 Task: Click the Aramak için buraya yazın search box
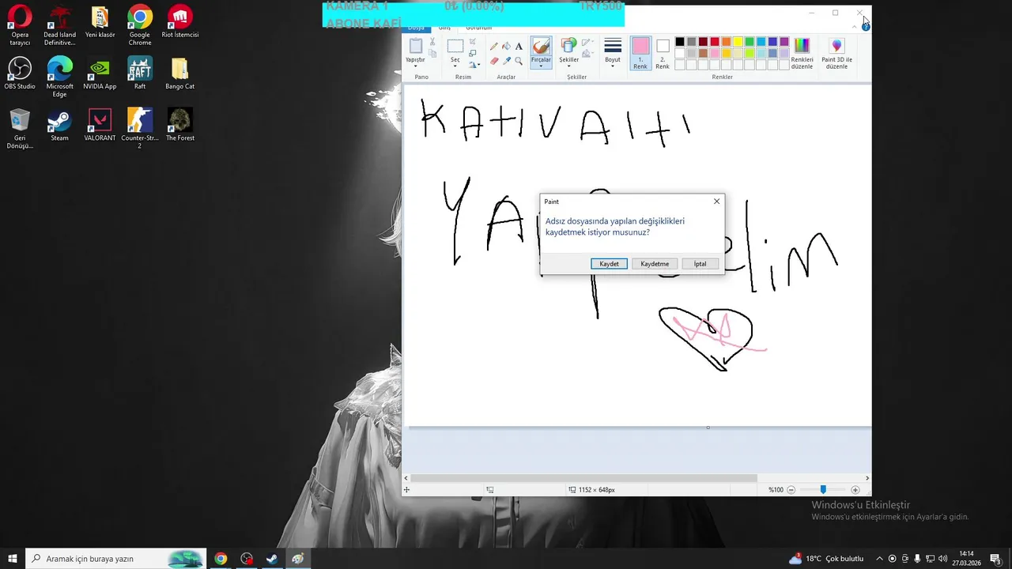click(115, 559)
